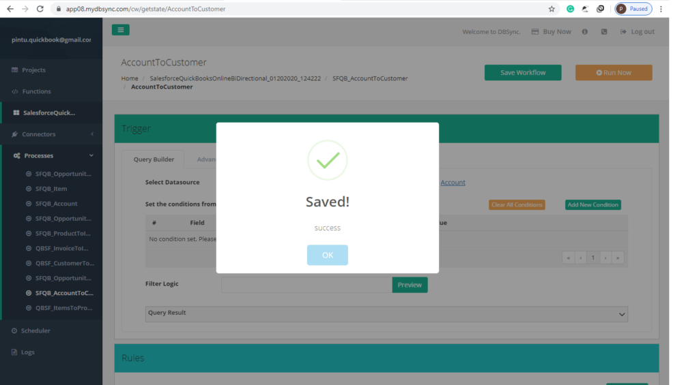Select the QBSF_ItemsToPro... process
699x385 pixels.
click(x=63, y=308)
